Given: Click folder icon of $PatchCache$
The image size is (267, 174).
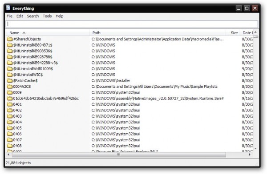Looking at the screenshot, I should [10, 80].
